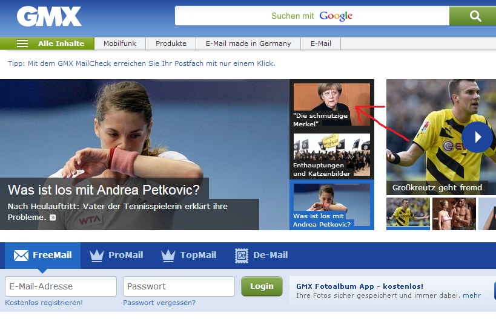Open the Alle Inhalte hamburger menu icon
The height and width of the screenshot is (319, 496).
pos(22,43)
